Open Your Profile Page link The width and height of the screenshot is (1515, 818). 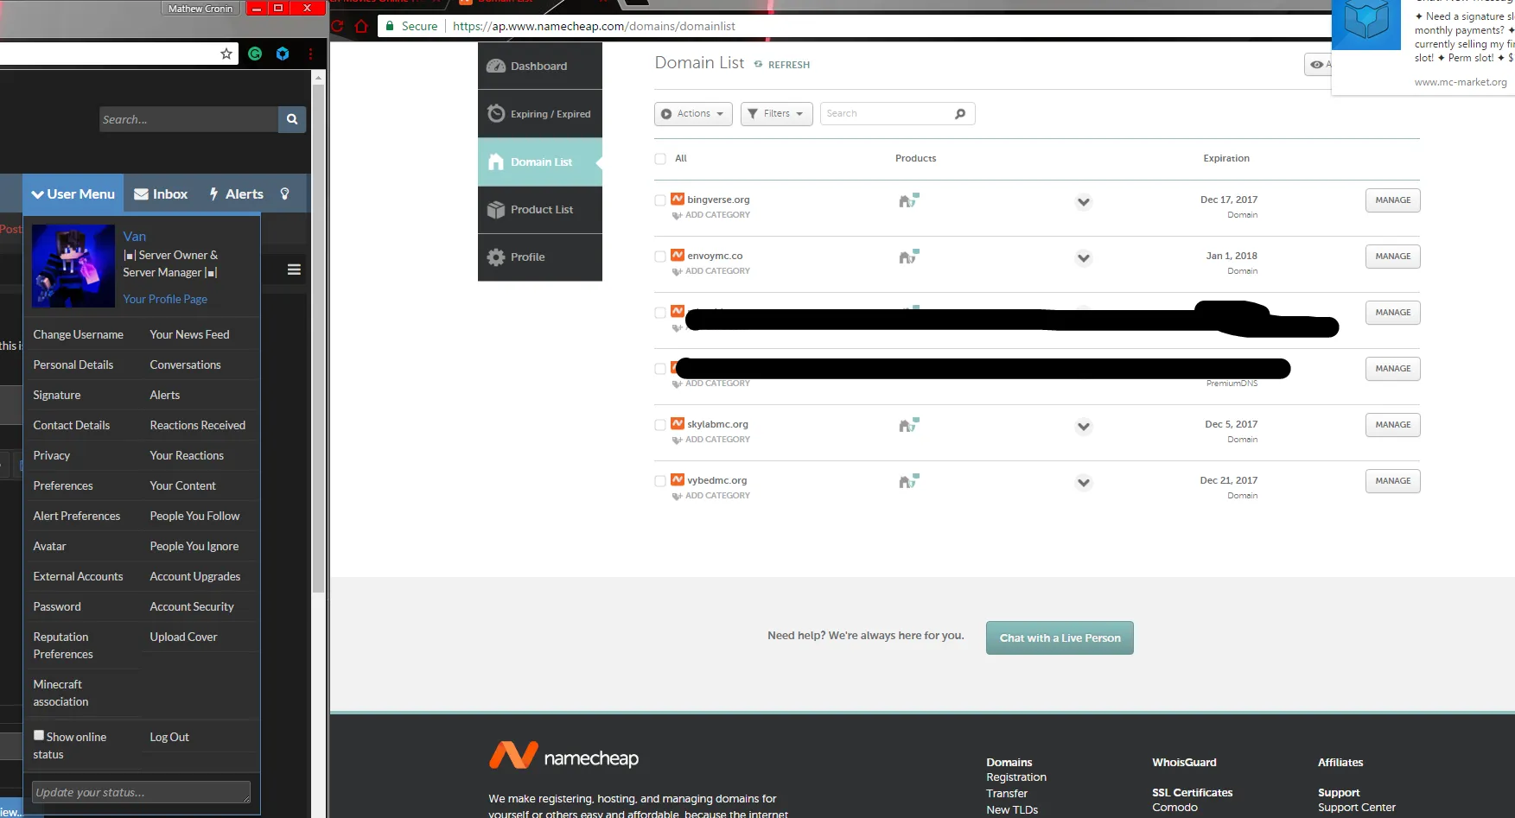coord(165,299)
